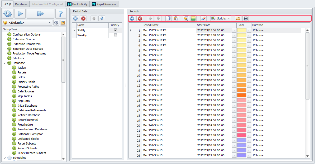This screenshot has height=164, width=315.
Task: Add a new period in Periods toolbar
Action: click(x=132, y=18)
